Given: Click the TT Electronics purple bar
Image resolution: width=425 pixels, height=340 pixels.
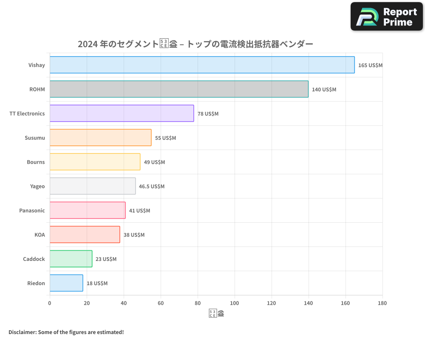Looking at the screenshot, I should (x=121, y=113).
